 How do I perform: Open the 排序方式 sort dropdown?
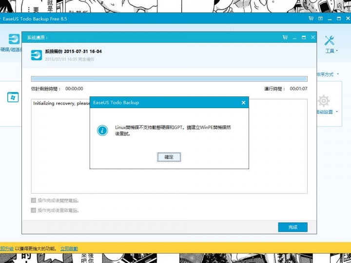[x=328, y=74]
